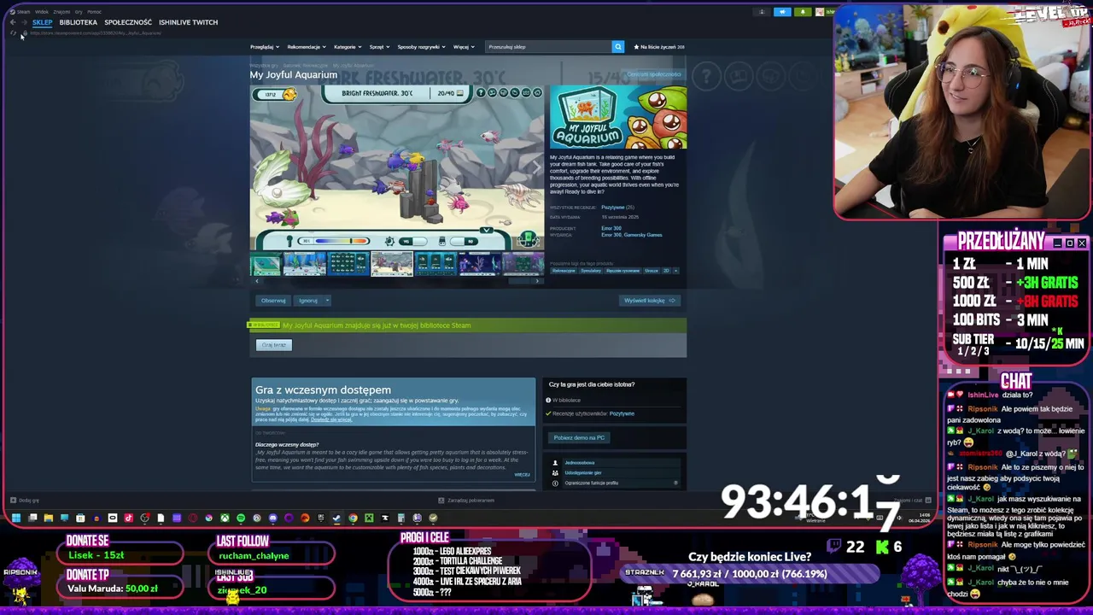Click the Rekreacyjne tag
Screen dimensions: 1093x615
pos(564,271)
